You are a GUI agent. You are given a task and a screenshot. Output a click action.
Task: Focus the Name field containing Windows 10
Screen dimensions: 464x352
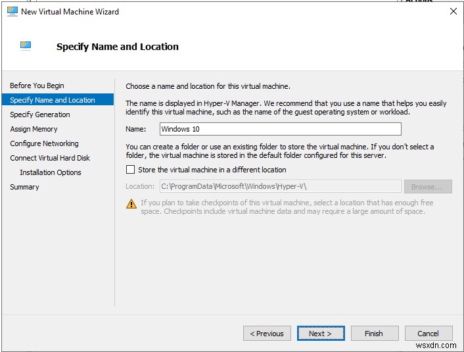click(x=281, y=129)
